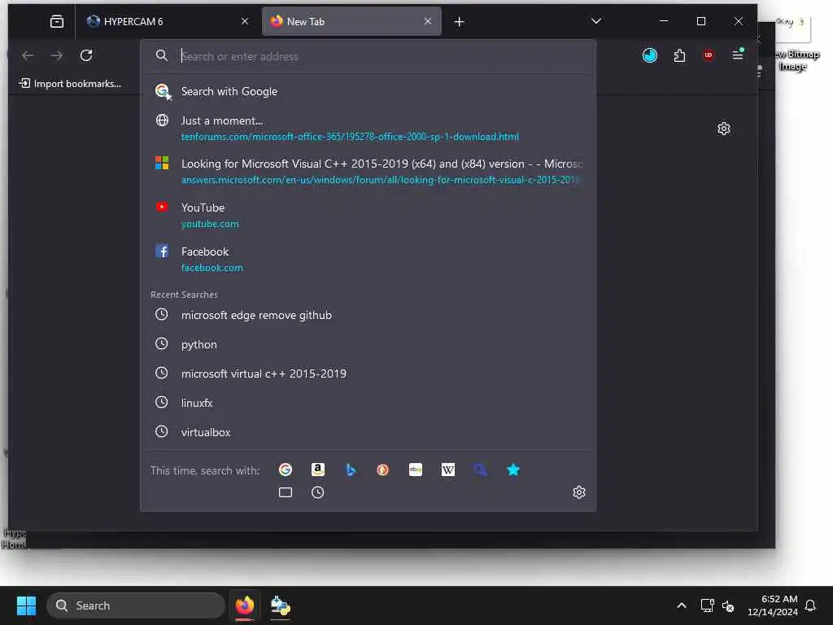Screen dimensions: 833x625
Task: Open the youtube.com link
Action: pos(210,224)
